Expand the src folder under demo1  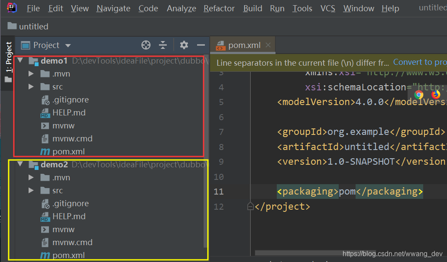click(x=31, y=87)
